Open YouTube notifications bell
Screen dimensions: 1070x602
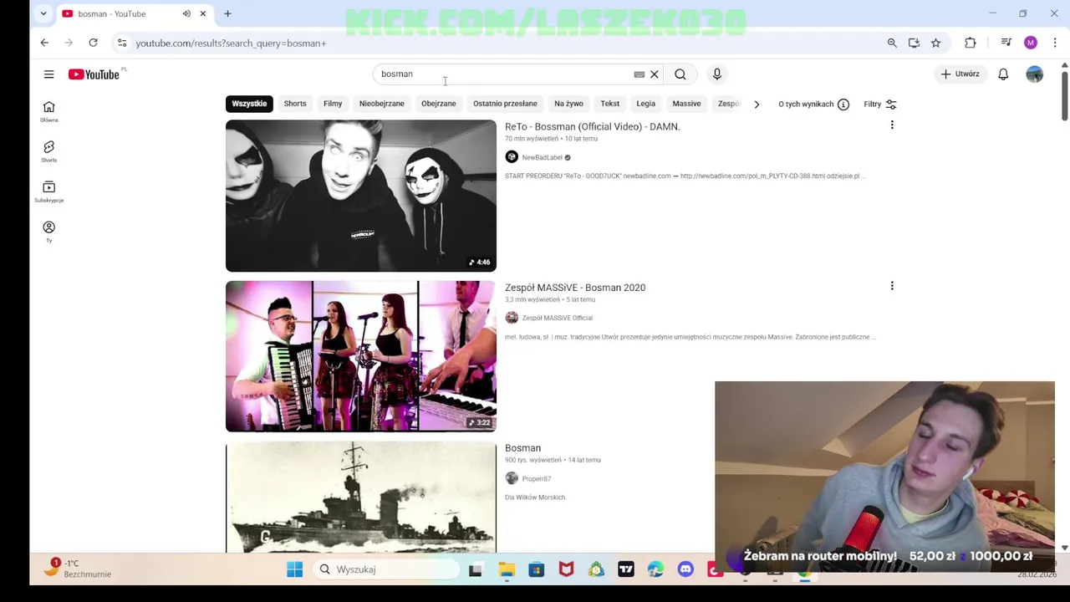tap(1003, 74)
